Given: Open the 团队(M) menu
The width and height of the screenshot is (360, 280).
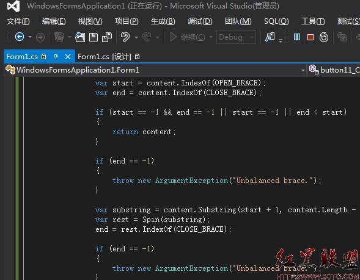Looking at the screenshot, I should [x=238, y=21].
